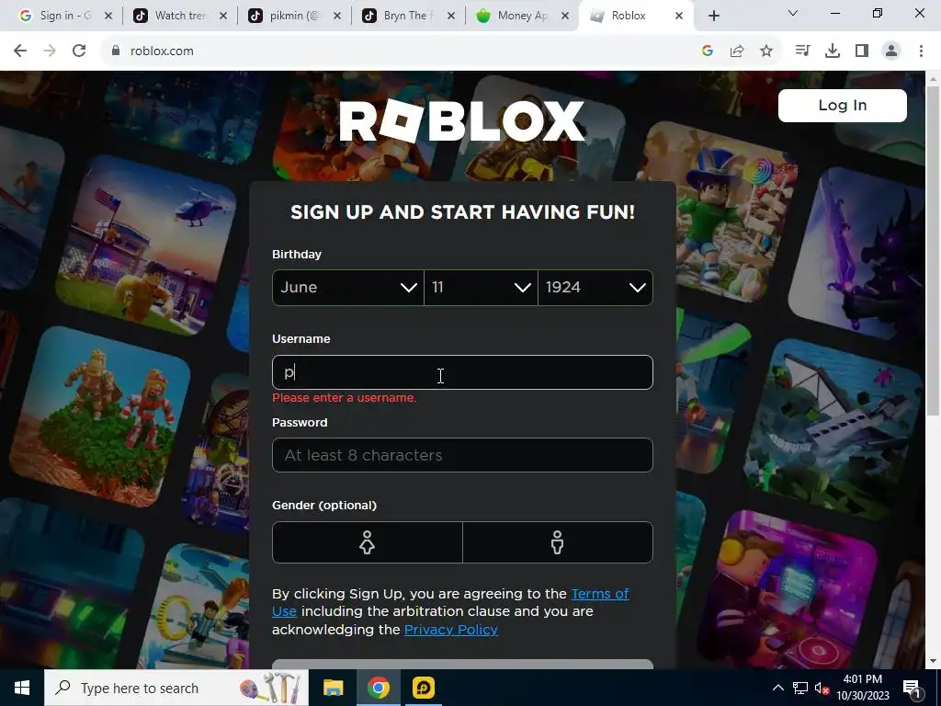Click into the Username input field
941x706 pixels.
[462, 372]
